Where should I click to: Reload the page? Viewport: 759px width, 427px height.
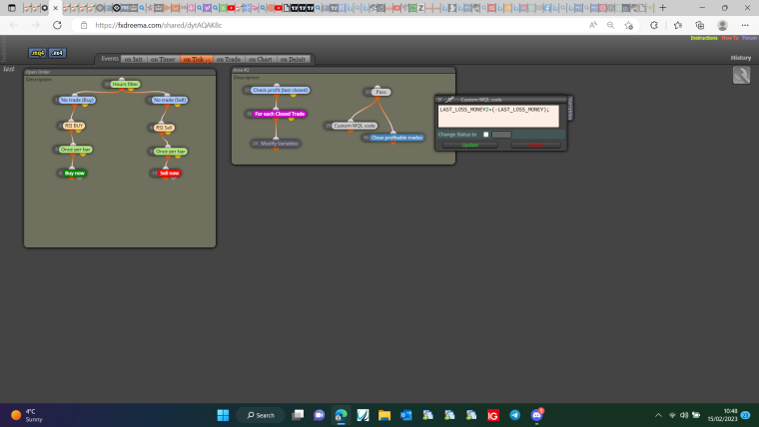[x=57, y=25]
